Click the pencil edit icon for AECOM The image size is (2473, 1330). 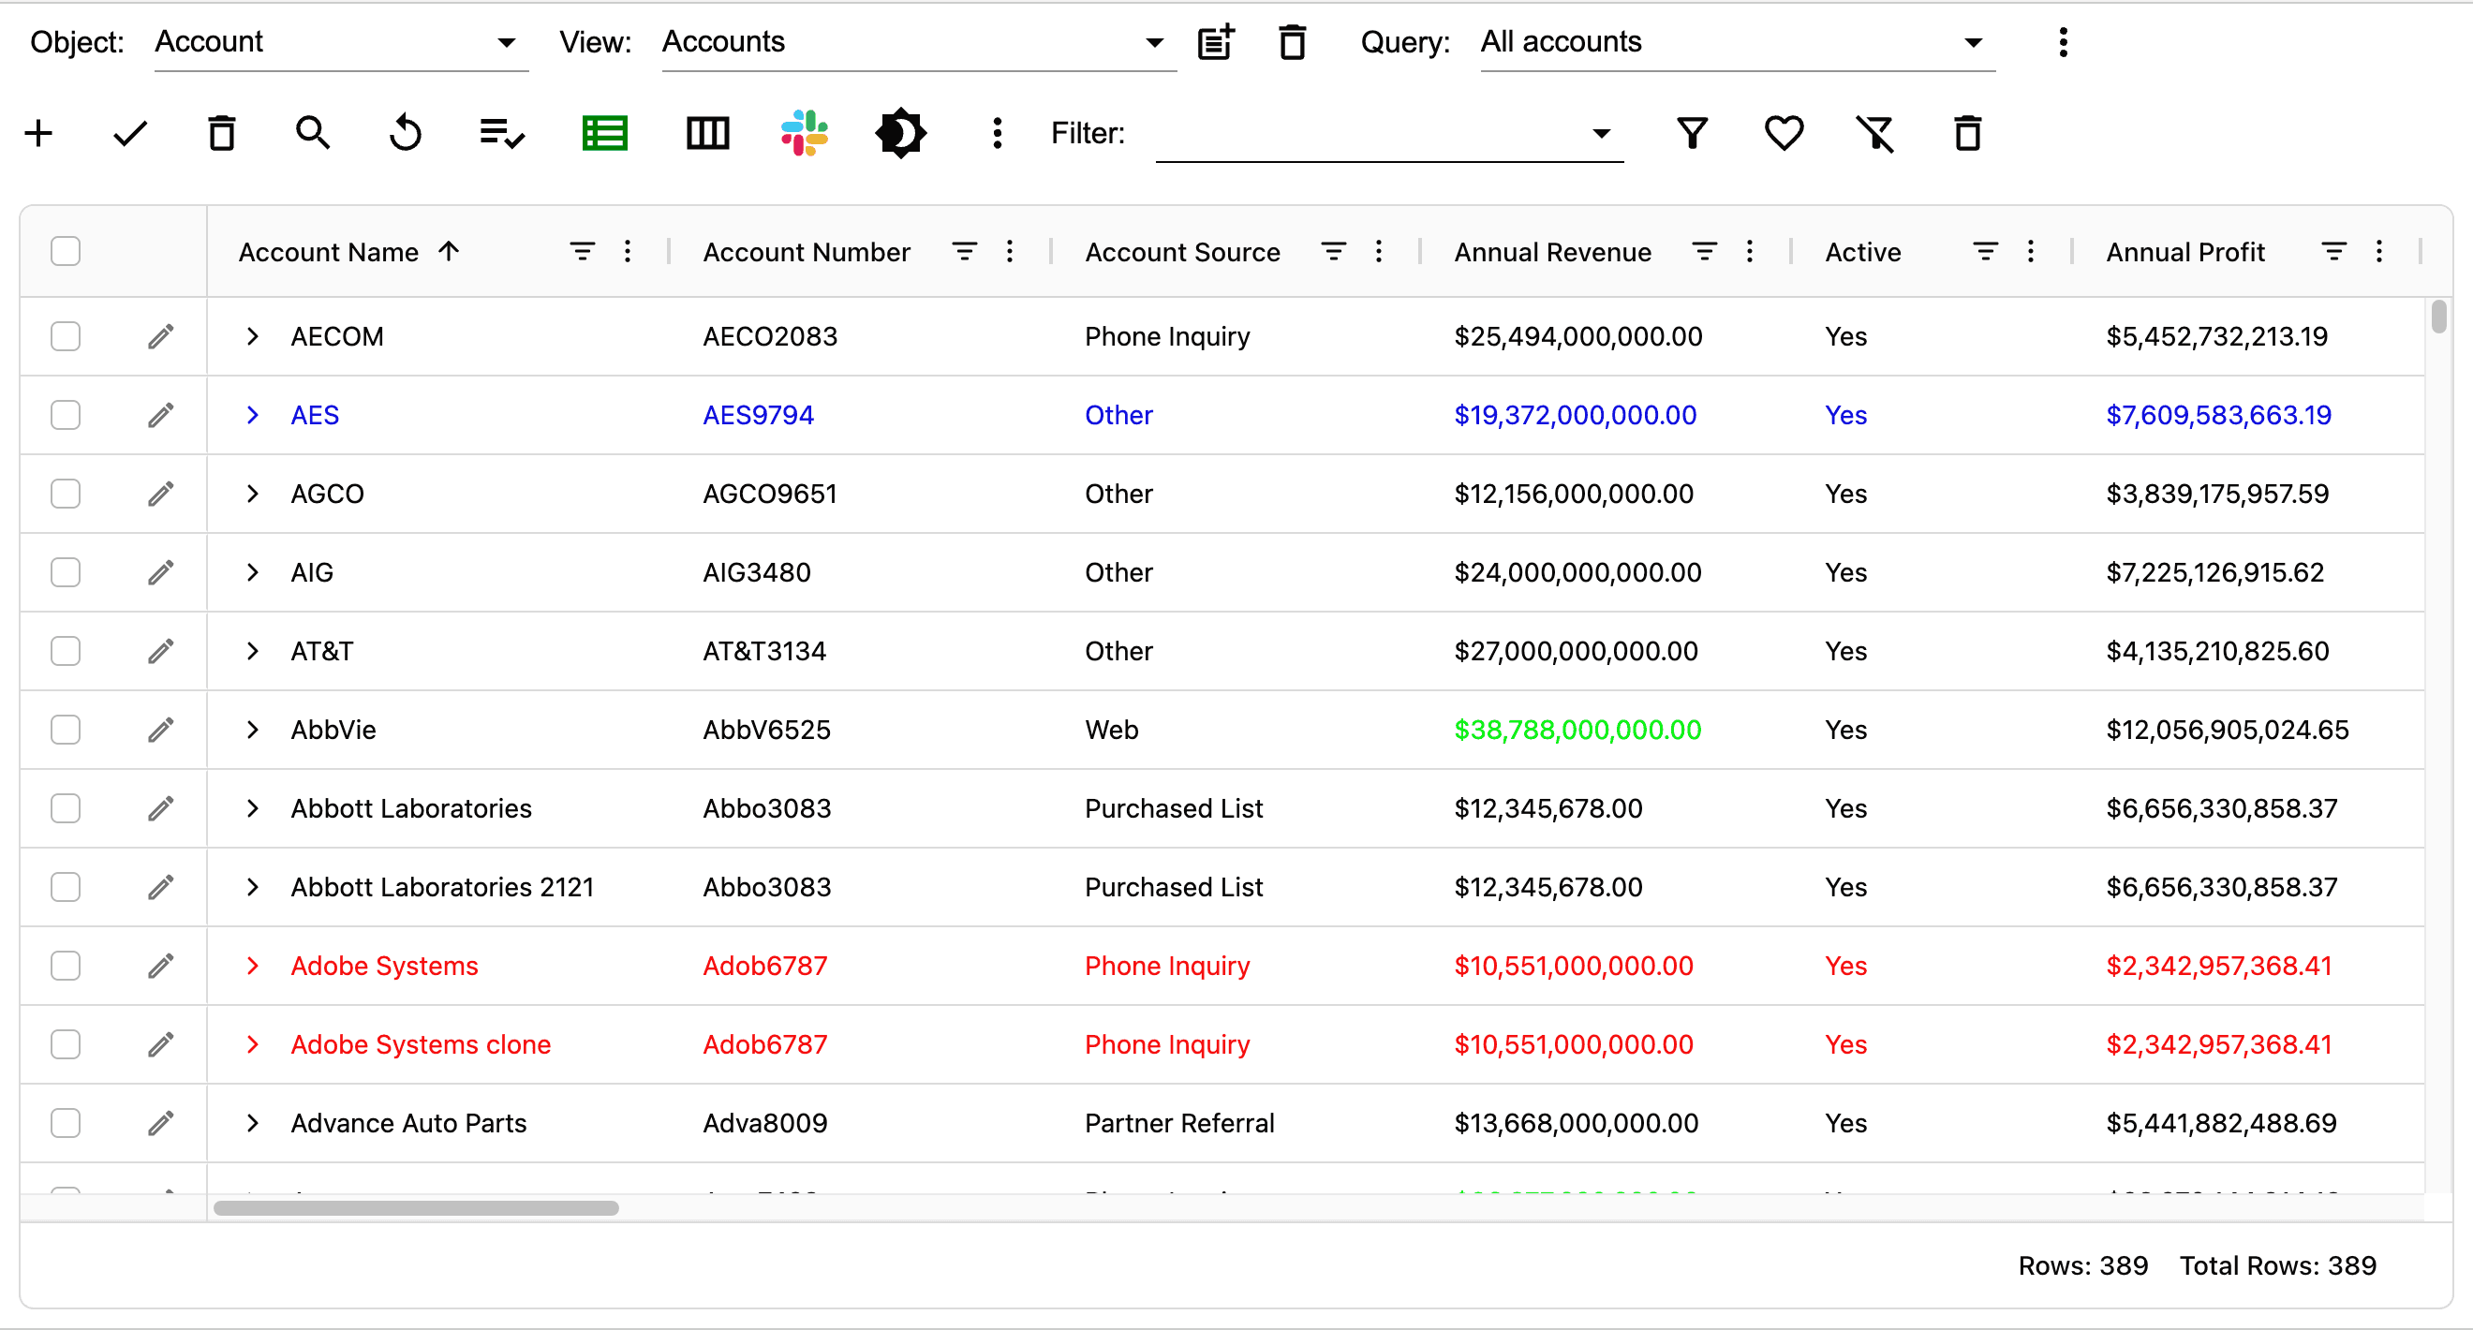pyautogui.click(x=161, y=337)
